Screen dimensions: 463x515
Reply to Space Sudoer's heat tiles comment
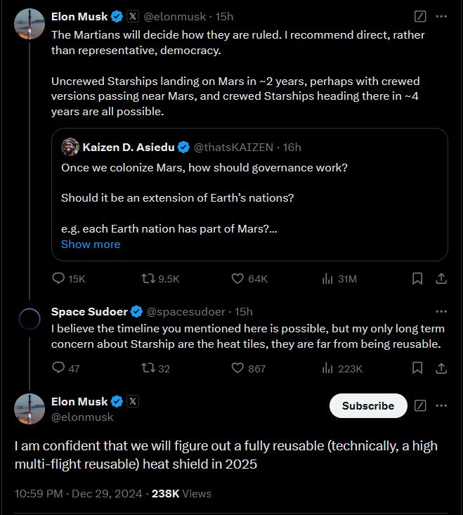coord(59,368)
